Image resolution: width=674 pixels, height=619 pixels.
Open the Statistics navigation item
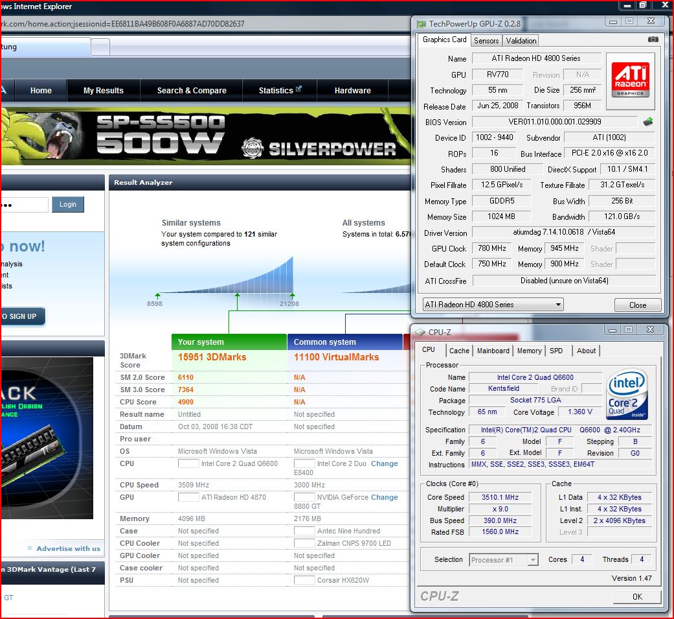(x=280, y=90)
